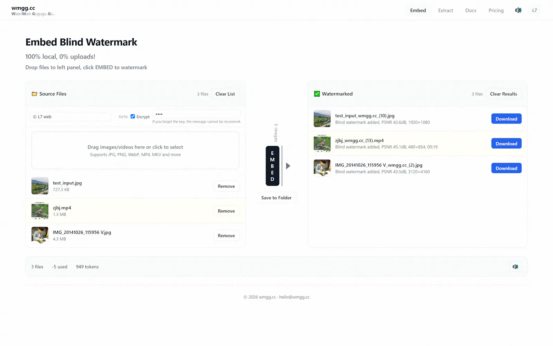The image size is (553, 346).
Task: Click Save to Folder button
Action: pos(276,198)
